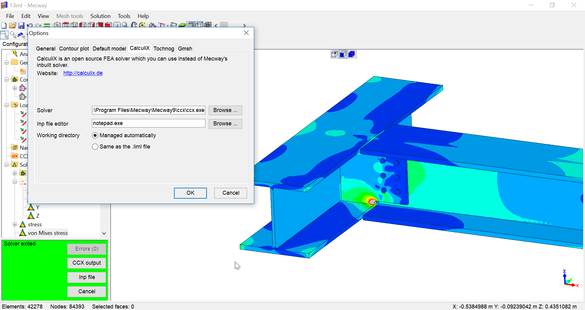Click the green surface display icon
Image resolution: width=585 pixels, height=310 pixels.
[182, 25]
